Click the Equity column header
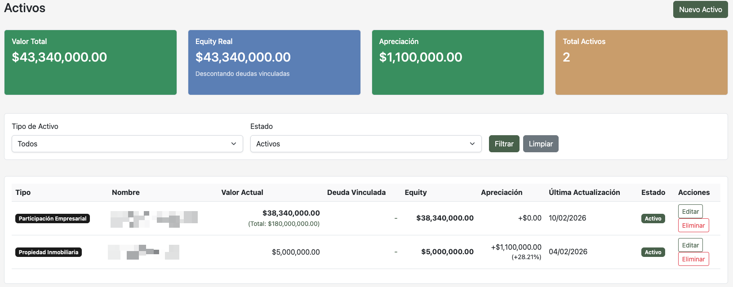This screenshot has height=287, width=733. [x=416, y=192]
